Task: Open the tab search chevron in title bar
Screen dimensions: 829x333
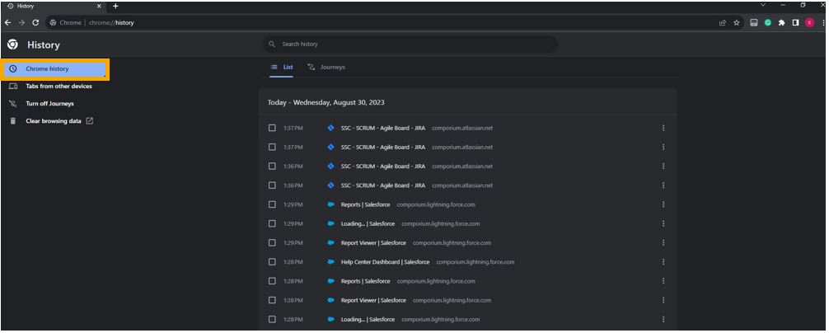Action: point(763,5)
